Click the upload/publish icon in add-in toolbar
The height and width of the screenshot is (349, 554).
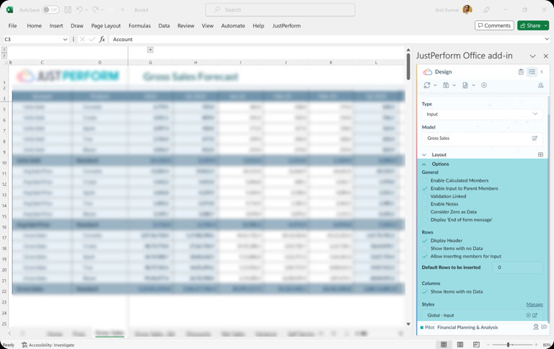pyautogui.click(x=540, y=86)
